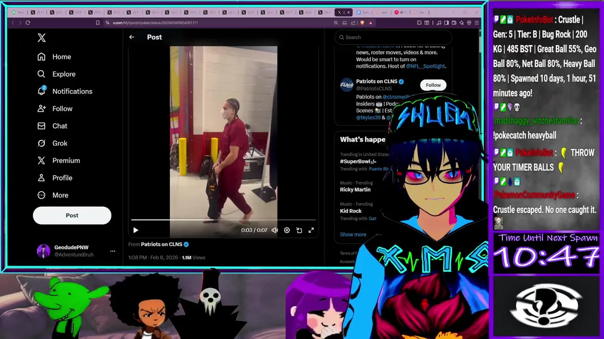Open the Brave Rewards triangle icon
The height and width of the screenshot is (339, 604).
[x=370, y=23]
